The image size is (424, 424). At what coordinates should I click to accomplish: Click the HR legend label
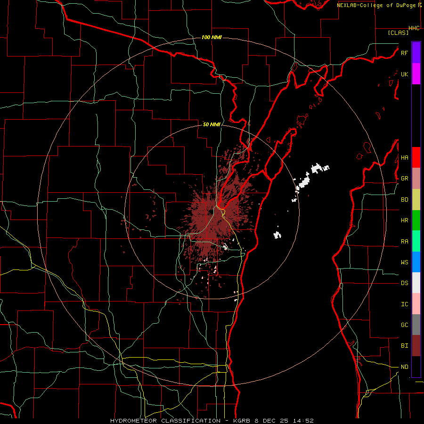coord(404,220)
